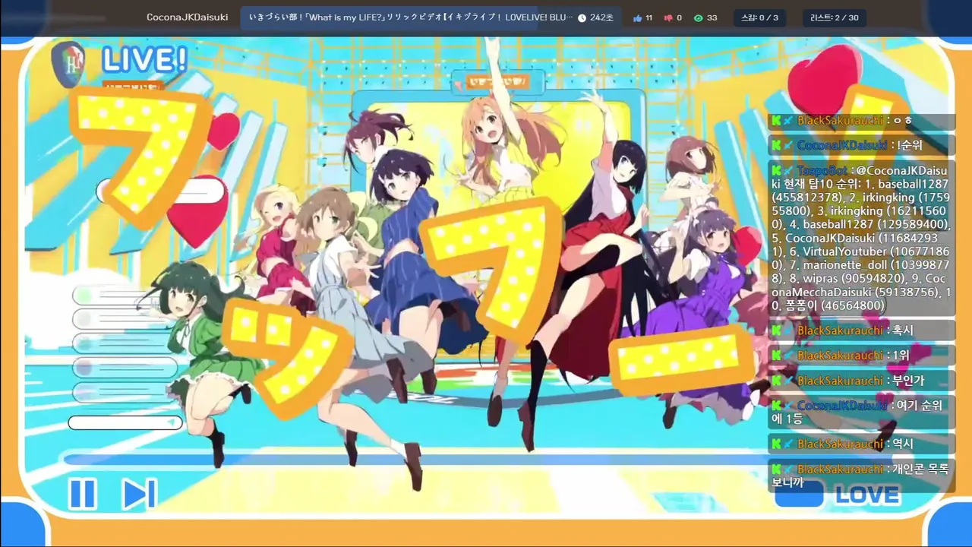This screenshot has height=547, width=972.
Task: Skip ahead with the next-track icon
Action: 139,494
